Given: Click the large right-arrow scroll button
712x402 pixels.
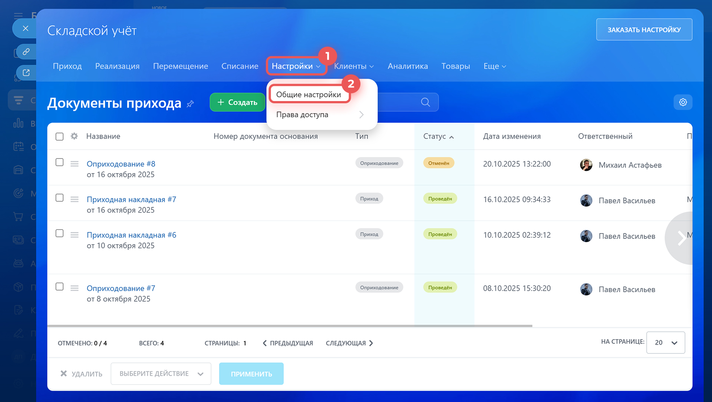Looking at the screenshot, I should pyautogui.click(x=681, y=238).
